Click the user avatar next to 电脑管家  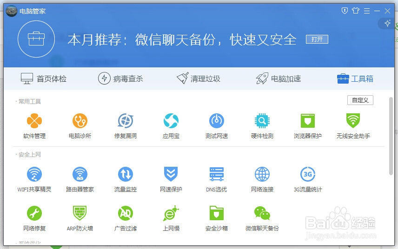[12, 11]
